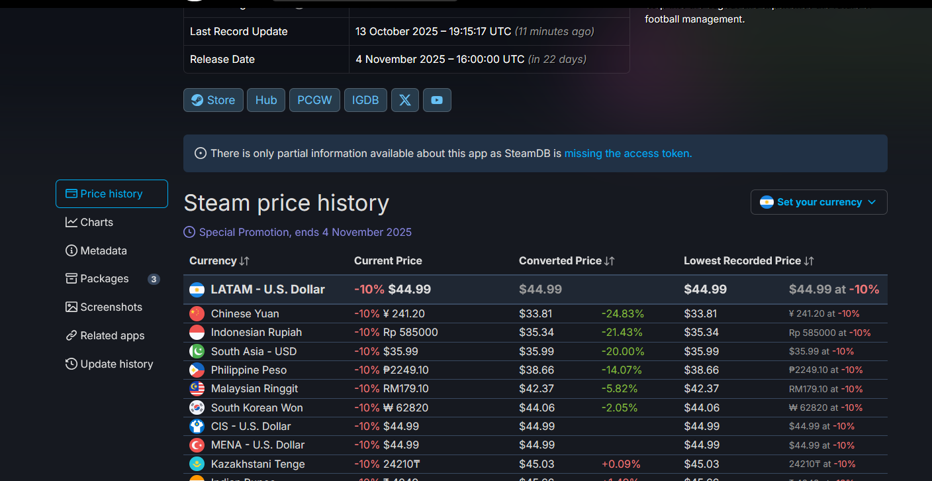The image size is (932, 481).
Task: Click the '+0.09%' difference value
Action: pos(621,464)
